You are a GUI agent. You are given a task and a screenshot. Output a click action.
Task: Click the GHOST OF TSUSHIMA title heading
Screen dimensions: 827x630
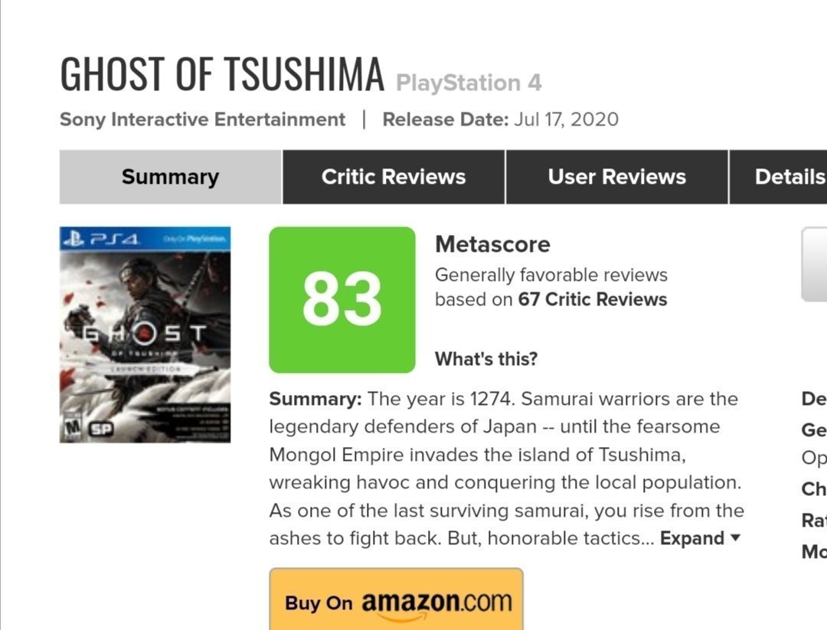click(x=222, y=75)
